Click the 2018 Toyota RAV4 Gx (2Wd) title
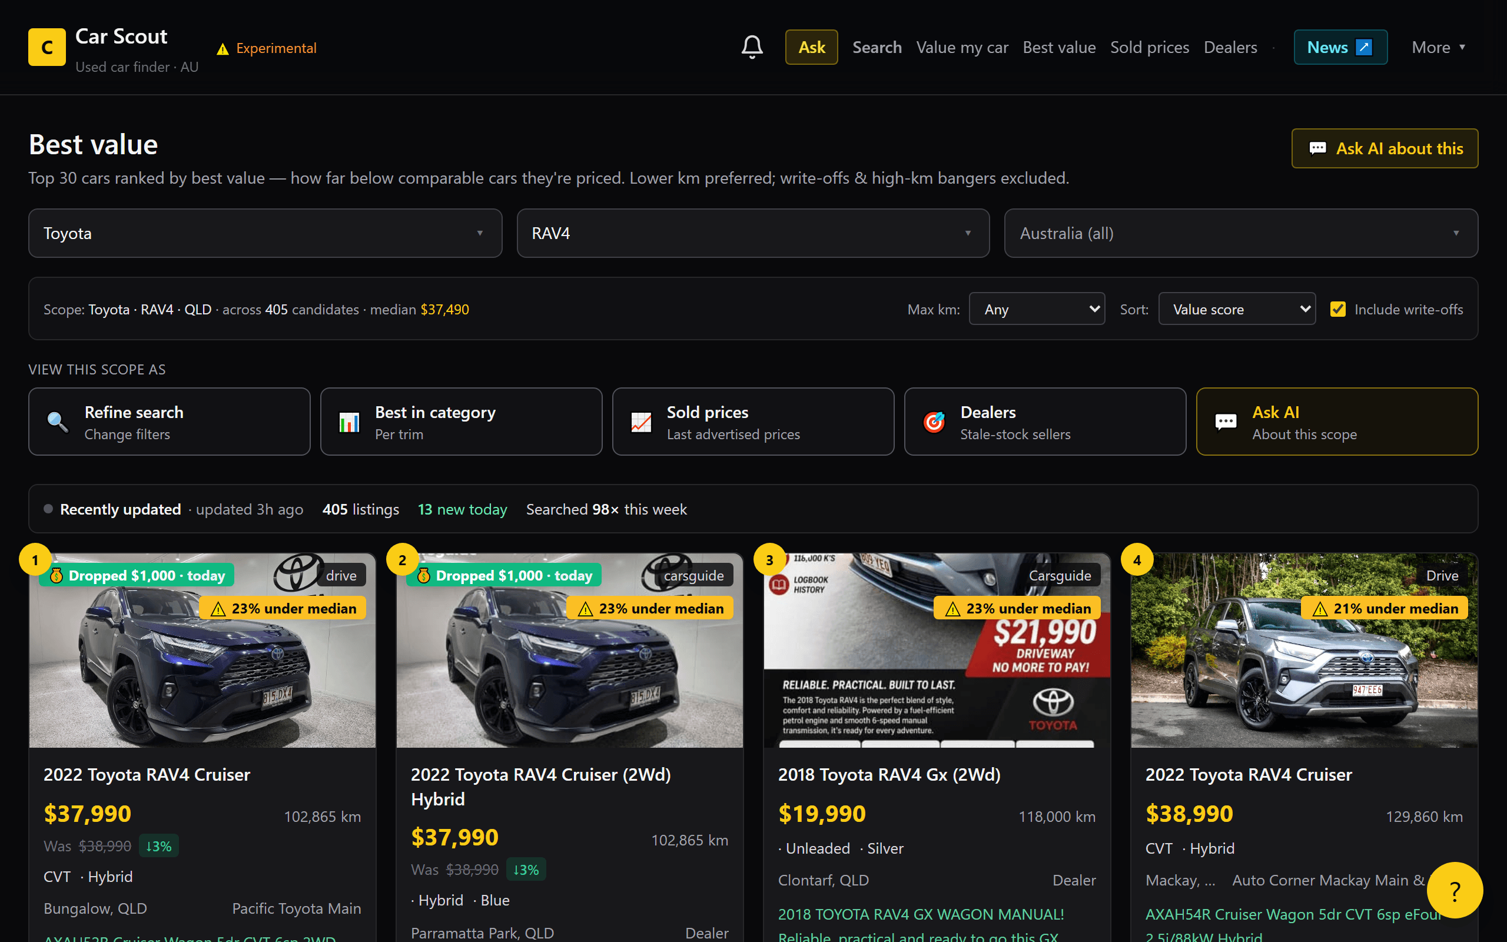The width and height of the screenshot is (1507, 942). click(x=889, y=774)
